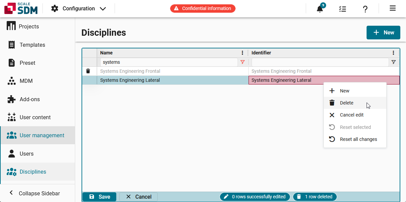The height and width of the screenshot is (202, 406).
Task: Choose Reset selected in context menu
Action: click(355, 127)
